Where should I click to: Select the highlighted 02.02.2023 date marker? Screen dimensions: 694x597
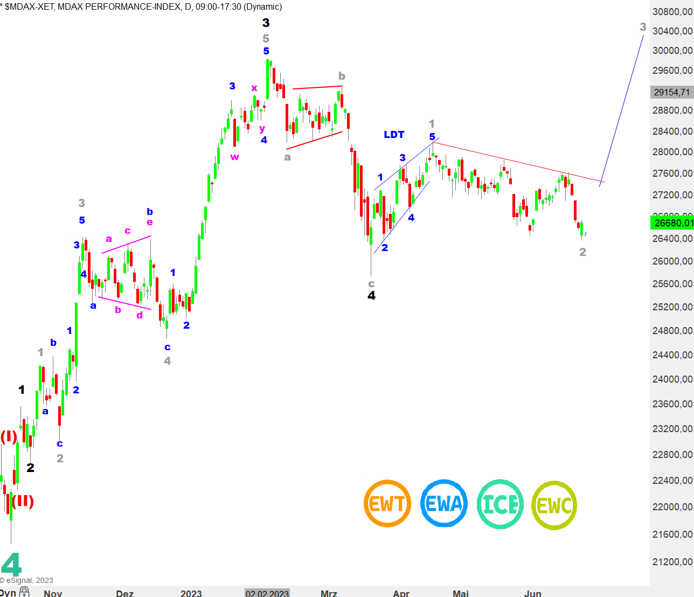click(267, 593)
